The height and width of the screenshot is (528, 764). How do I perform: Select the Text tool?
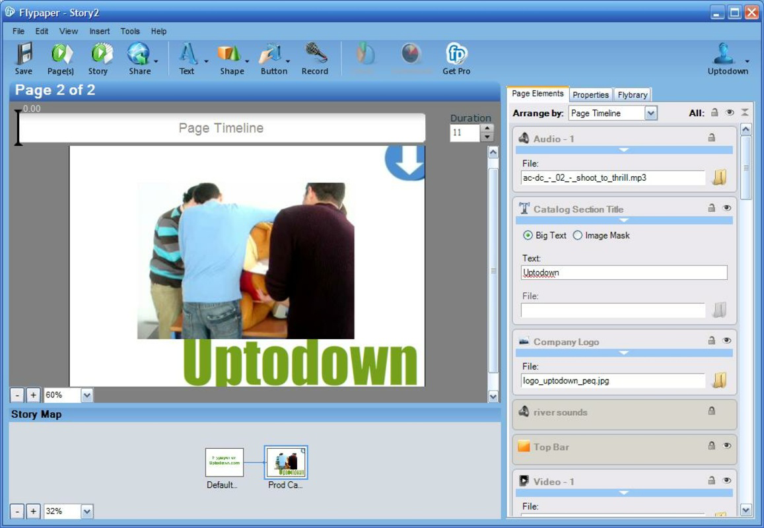(188, 54)
